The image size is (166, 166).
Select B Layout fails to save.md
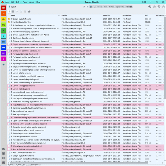coord(86,73)
